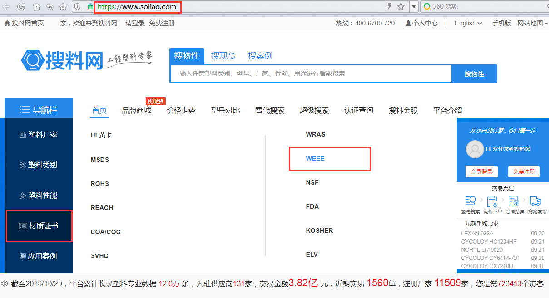Click the browser home icon
This screenshot has width=549, height=298.
(x=36, y=7)
